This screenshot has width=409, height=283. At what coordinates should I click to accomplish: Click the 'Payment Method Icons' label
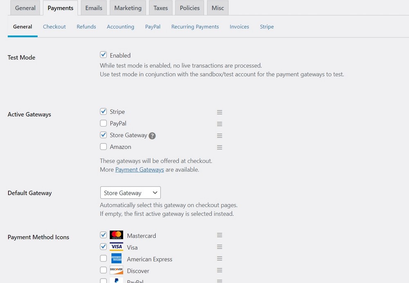pyautogui.click(x=38, y=237)
